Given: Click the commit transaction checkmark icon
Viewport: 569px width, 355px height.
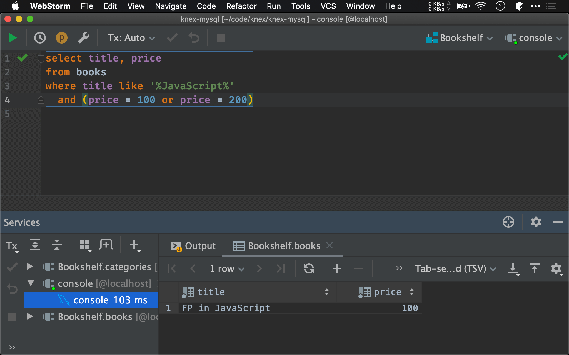Looking at the screenshot, I should pyautogui.click(x=172, y=38).
